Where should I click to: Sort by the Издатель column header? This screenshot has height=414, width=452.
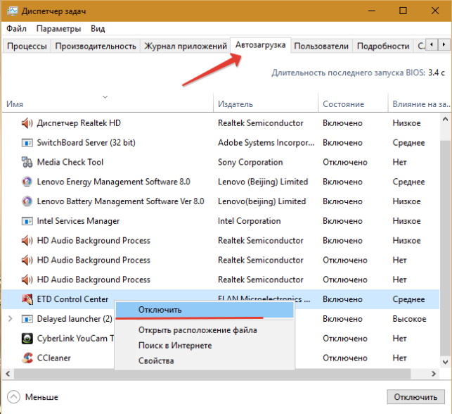tap(266, 104)
